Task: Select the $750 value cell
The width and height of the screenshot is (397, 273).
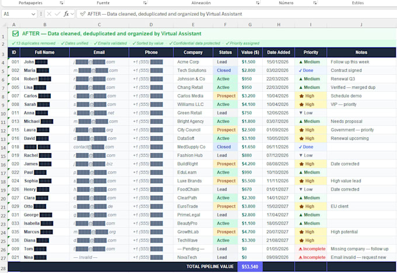Action: [250, 113]
